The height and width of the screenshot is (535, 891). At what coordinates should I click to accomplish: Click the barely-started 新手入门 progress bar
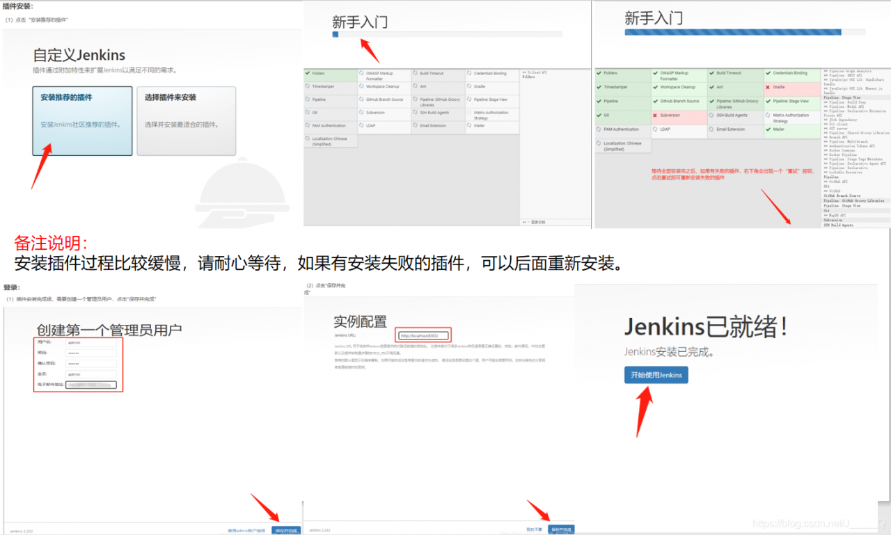point(447,33)
